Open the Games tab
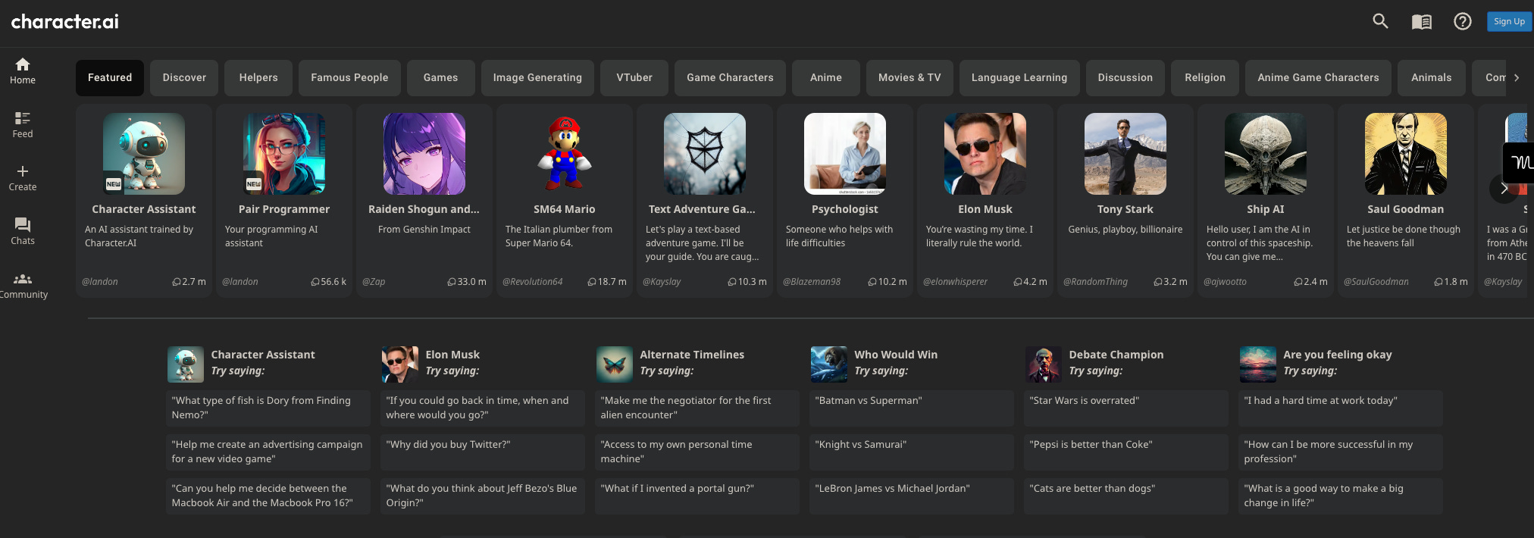The height and width of the screenshot is (538, 1534). (440, 78)
